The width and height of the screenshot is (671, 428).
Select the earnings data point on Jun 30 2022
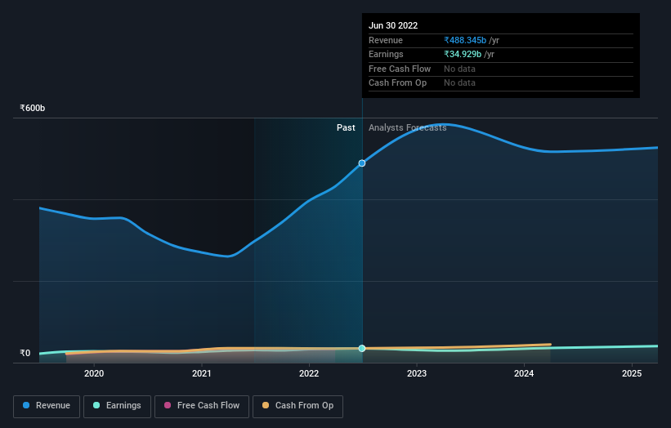362,349
